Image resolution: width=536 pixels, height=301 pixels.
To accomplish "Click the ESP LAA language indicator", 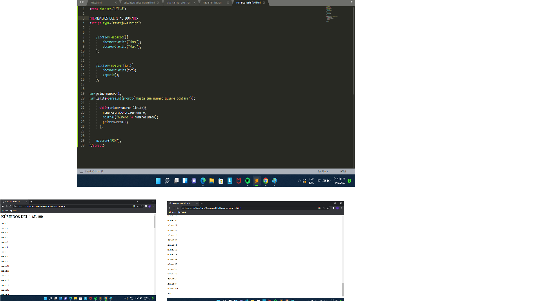I will pos(311,181).
